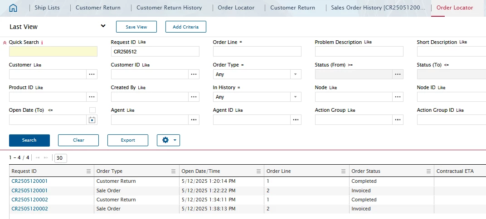Open calendar picker for Open Date (To)
This screenshot has height=219, width=486.
[x=92, y=120]
